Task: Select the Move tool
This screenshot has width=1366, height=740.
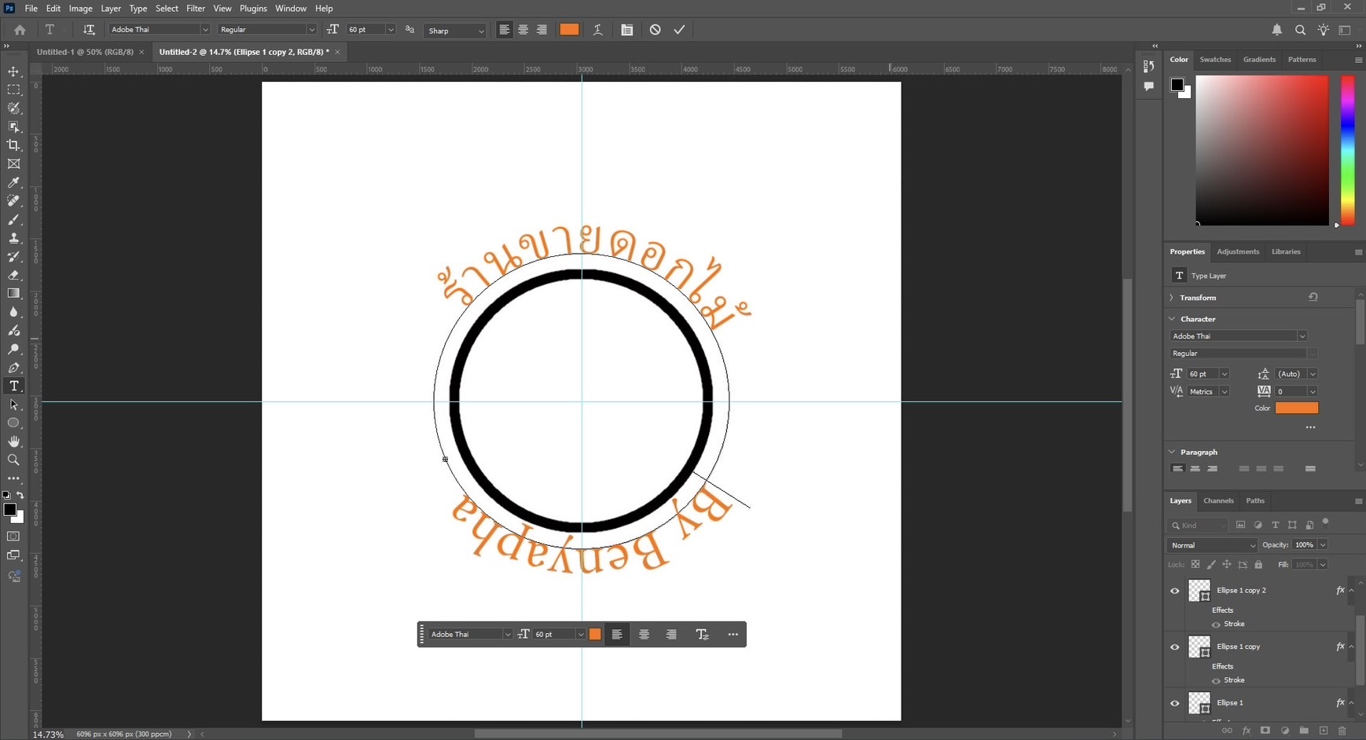Action: 13,71
